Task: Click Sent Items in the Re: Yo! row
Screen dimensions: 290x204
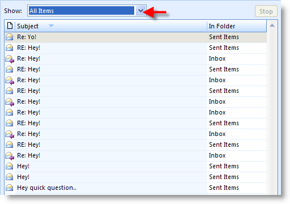Action: pos(224,37)
